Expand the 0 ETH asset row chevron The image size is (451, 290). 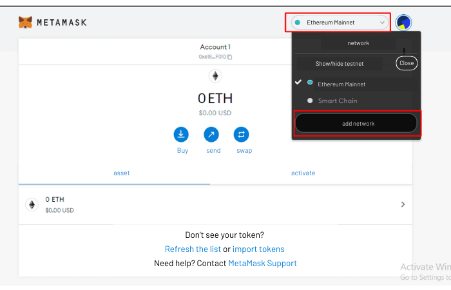403,204
